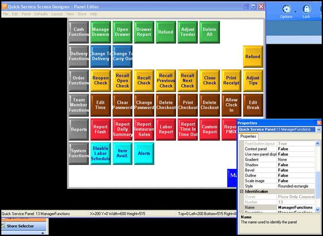Image resolution: width=323 pixels, height=236 pixels.
Task: Click the Style value Rounded rectangle
Action: [296, 186]
